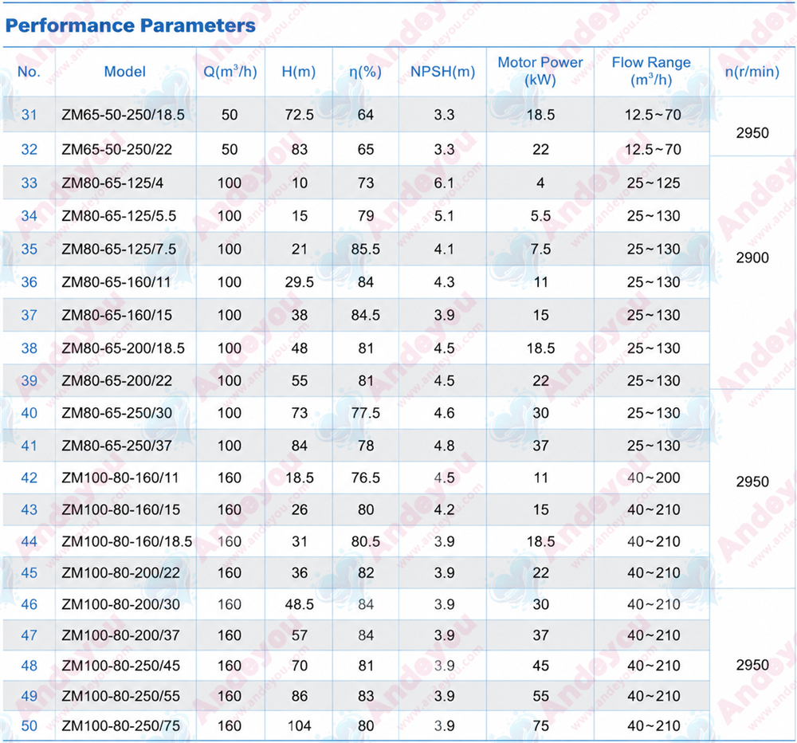Screen dimensions: 797x743
Task: Click row number 46
Action: coord(29,604)
